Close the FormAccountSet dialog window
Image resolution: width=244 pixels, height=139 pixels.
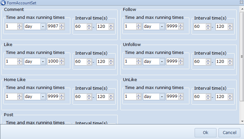241,2
